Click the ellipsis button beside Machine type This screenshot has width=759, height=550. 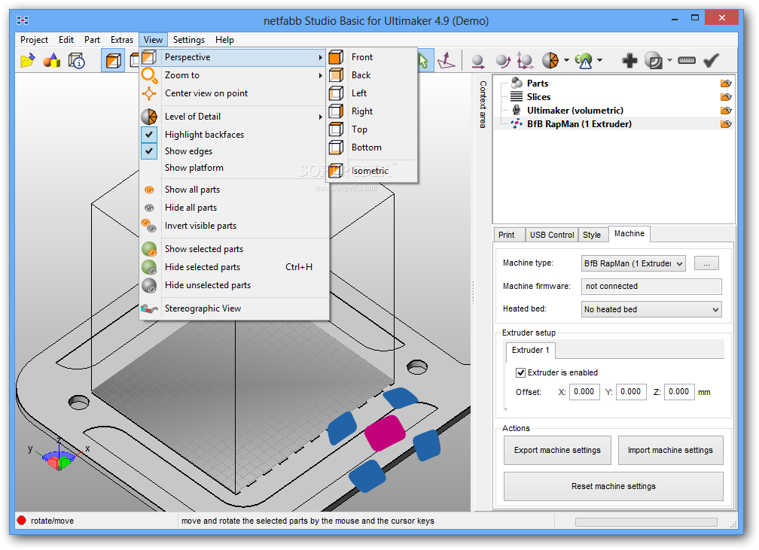pyautogui.click(x=707, y=263)
